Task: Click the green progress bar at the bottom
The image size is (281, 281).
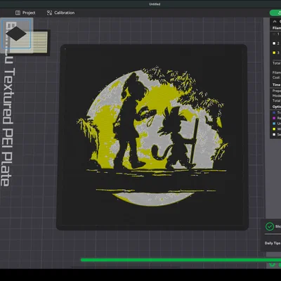Action: tap(181, 260)
